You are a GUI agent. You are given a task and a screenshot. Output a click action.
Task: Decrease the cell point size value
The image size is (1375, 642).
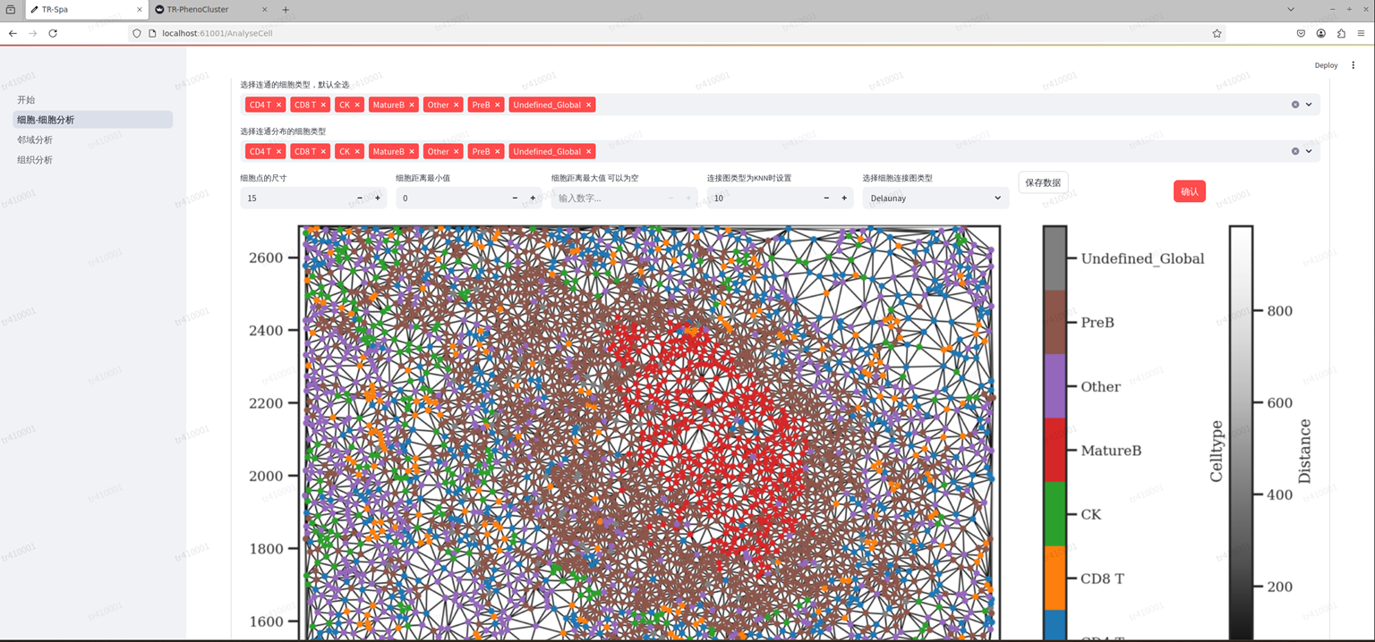click(x=360, y=199)
